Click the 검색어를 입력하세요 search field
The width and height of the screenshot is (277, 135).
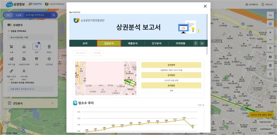click(x=38, y=15)
